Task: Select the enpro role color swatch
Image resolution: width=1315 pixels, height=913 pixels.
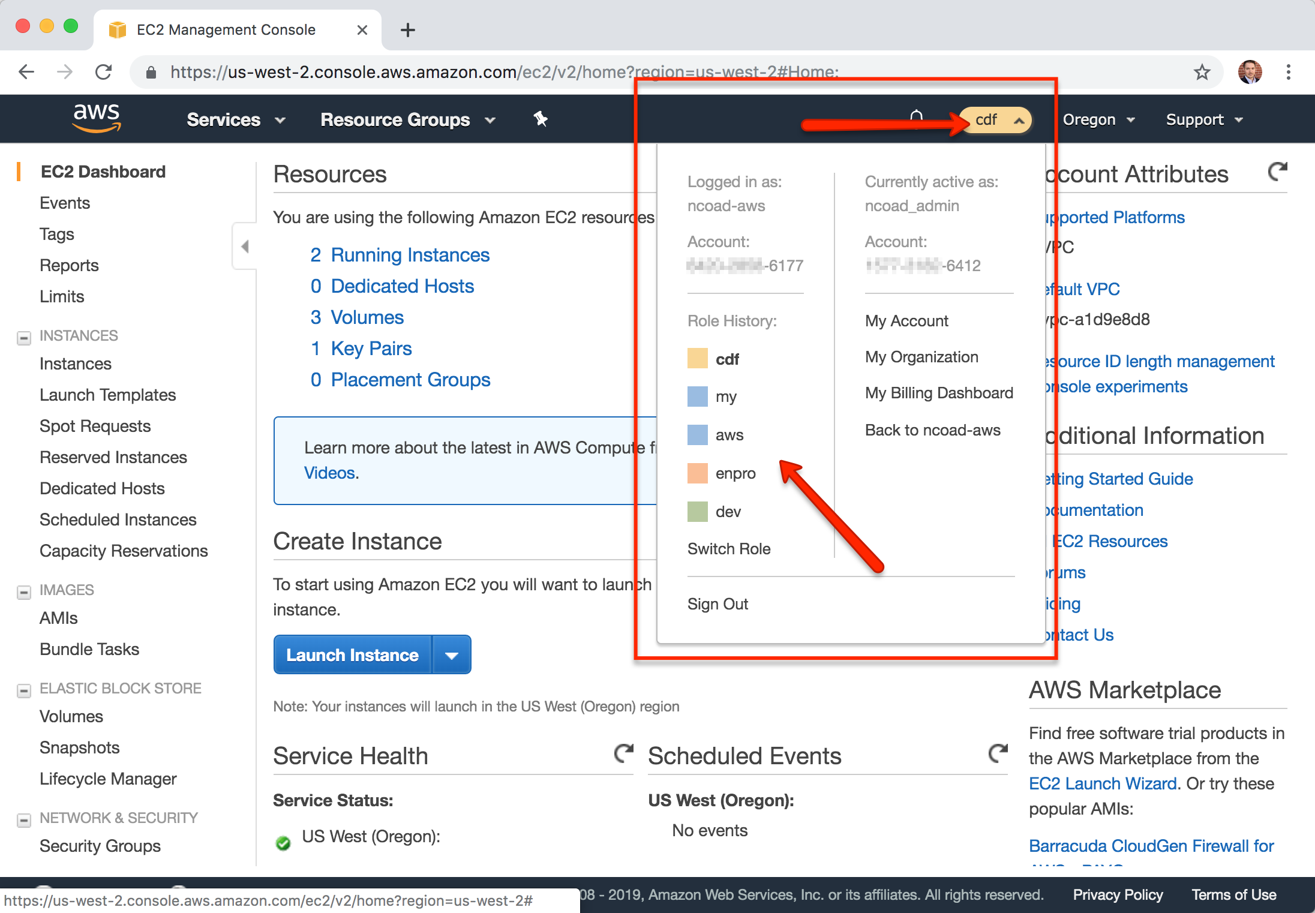Action: (697, 473)
